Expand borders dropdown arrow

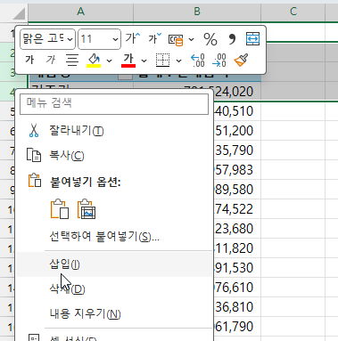[x=178, y=61]
